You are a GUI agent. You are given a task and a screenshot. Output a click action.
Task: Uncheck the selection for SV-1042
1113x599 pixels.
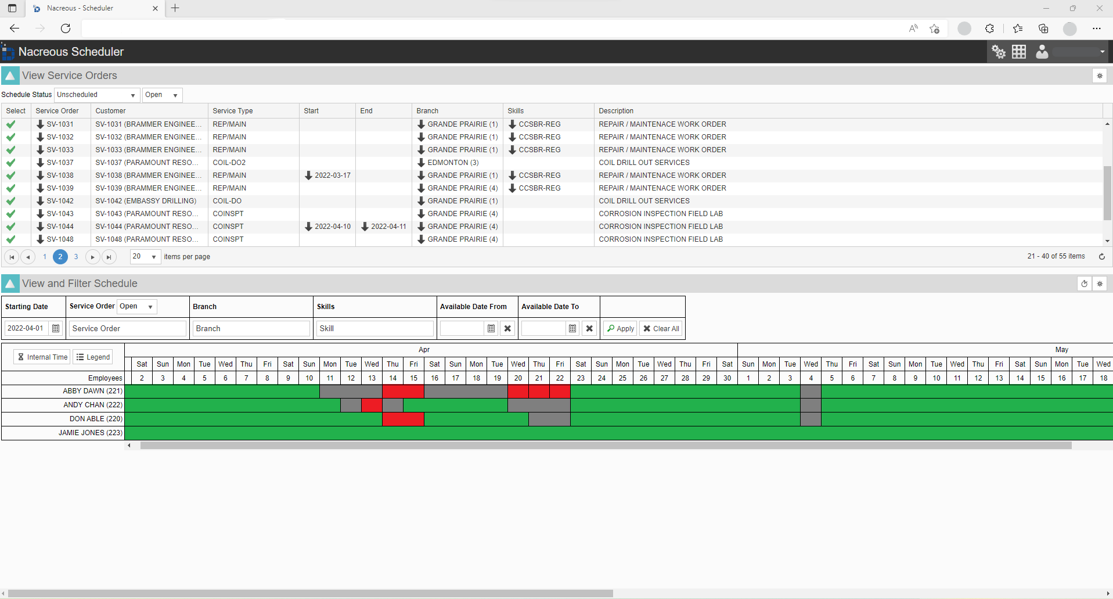click(10, 201)
